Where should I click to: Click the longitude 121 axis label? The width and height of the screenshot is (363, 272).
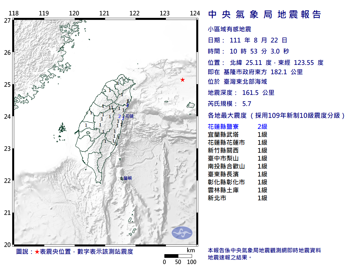click(104, 13)
